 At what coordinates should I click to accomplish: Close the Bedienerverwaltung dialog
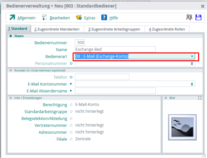pyautogui.click(x=202, y=6)
